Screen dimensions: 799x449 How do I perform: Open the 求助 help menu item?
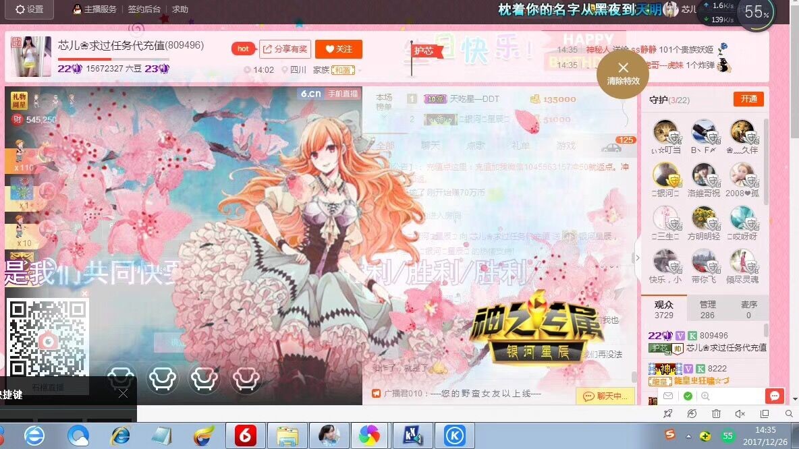(x=180, y=9)
